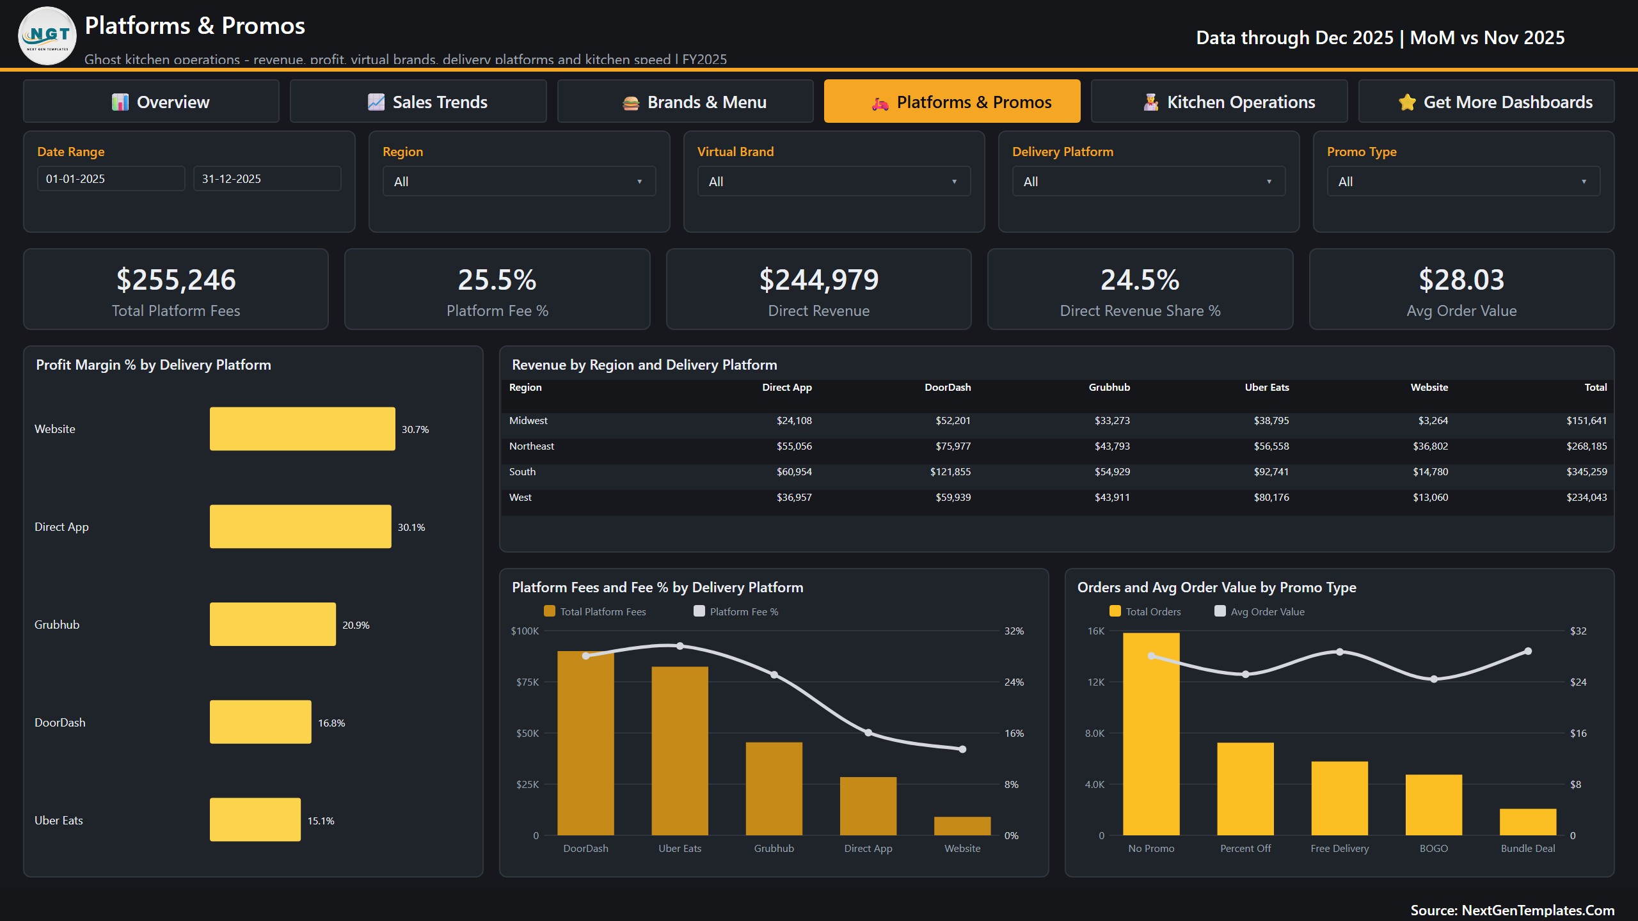Click the Uber Eats fees bar
1638x921 pixels.
click(x=680, y=751)
